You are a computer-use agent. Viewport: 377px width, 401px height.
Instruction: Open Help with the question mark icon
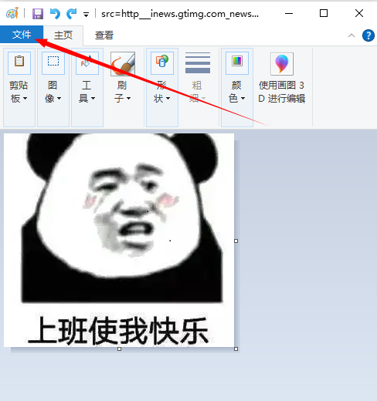click(369, 35)
